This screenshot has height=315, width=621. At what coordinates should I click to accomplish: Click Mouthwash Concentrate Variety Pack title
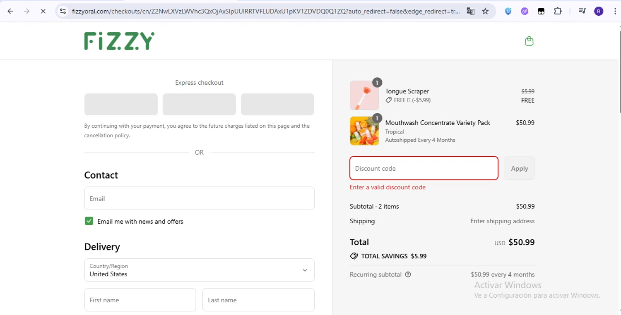pos(438,123)
